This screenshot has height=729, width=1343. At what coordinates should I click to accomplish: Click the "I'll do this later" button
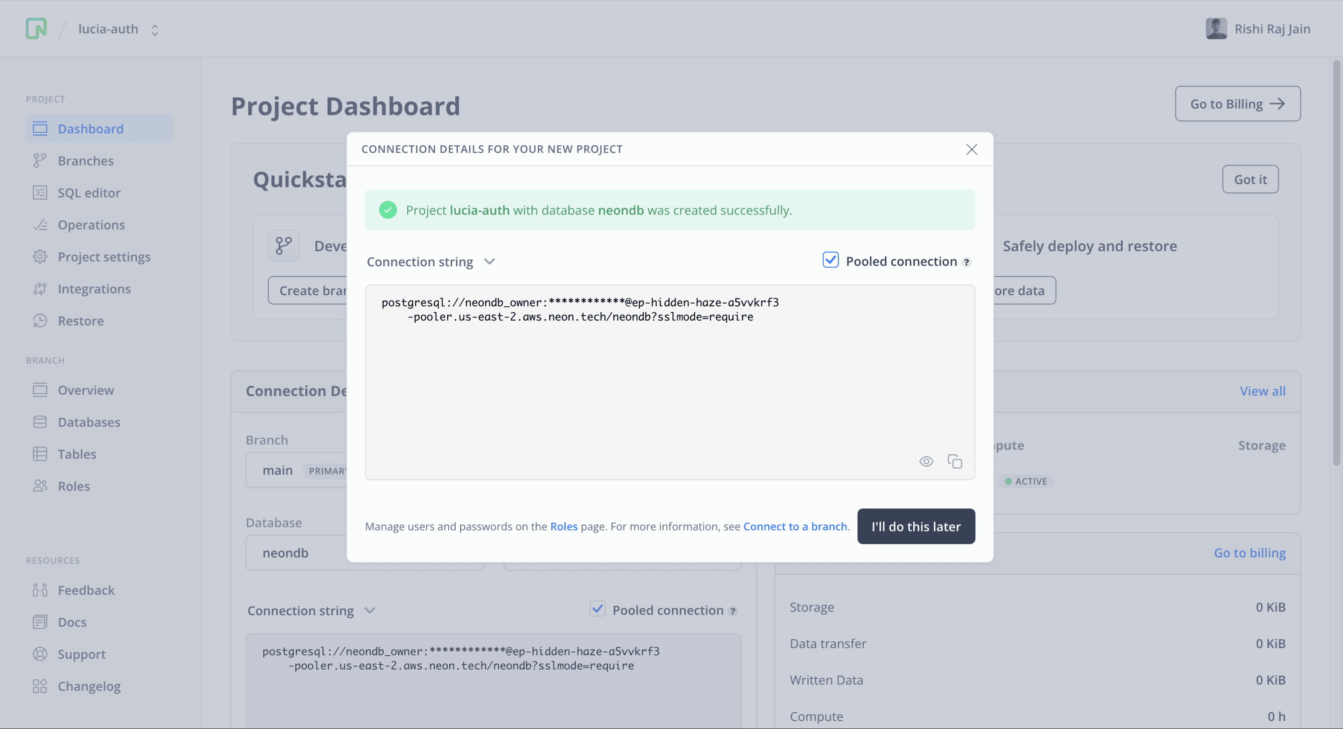915,526
